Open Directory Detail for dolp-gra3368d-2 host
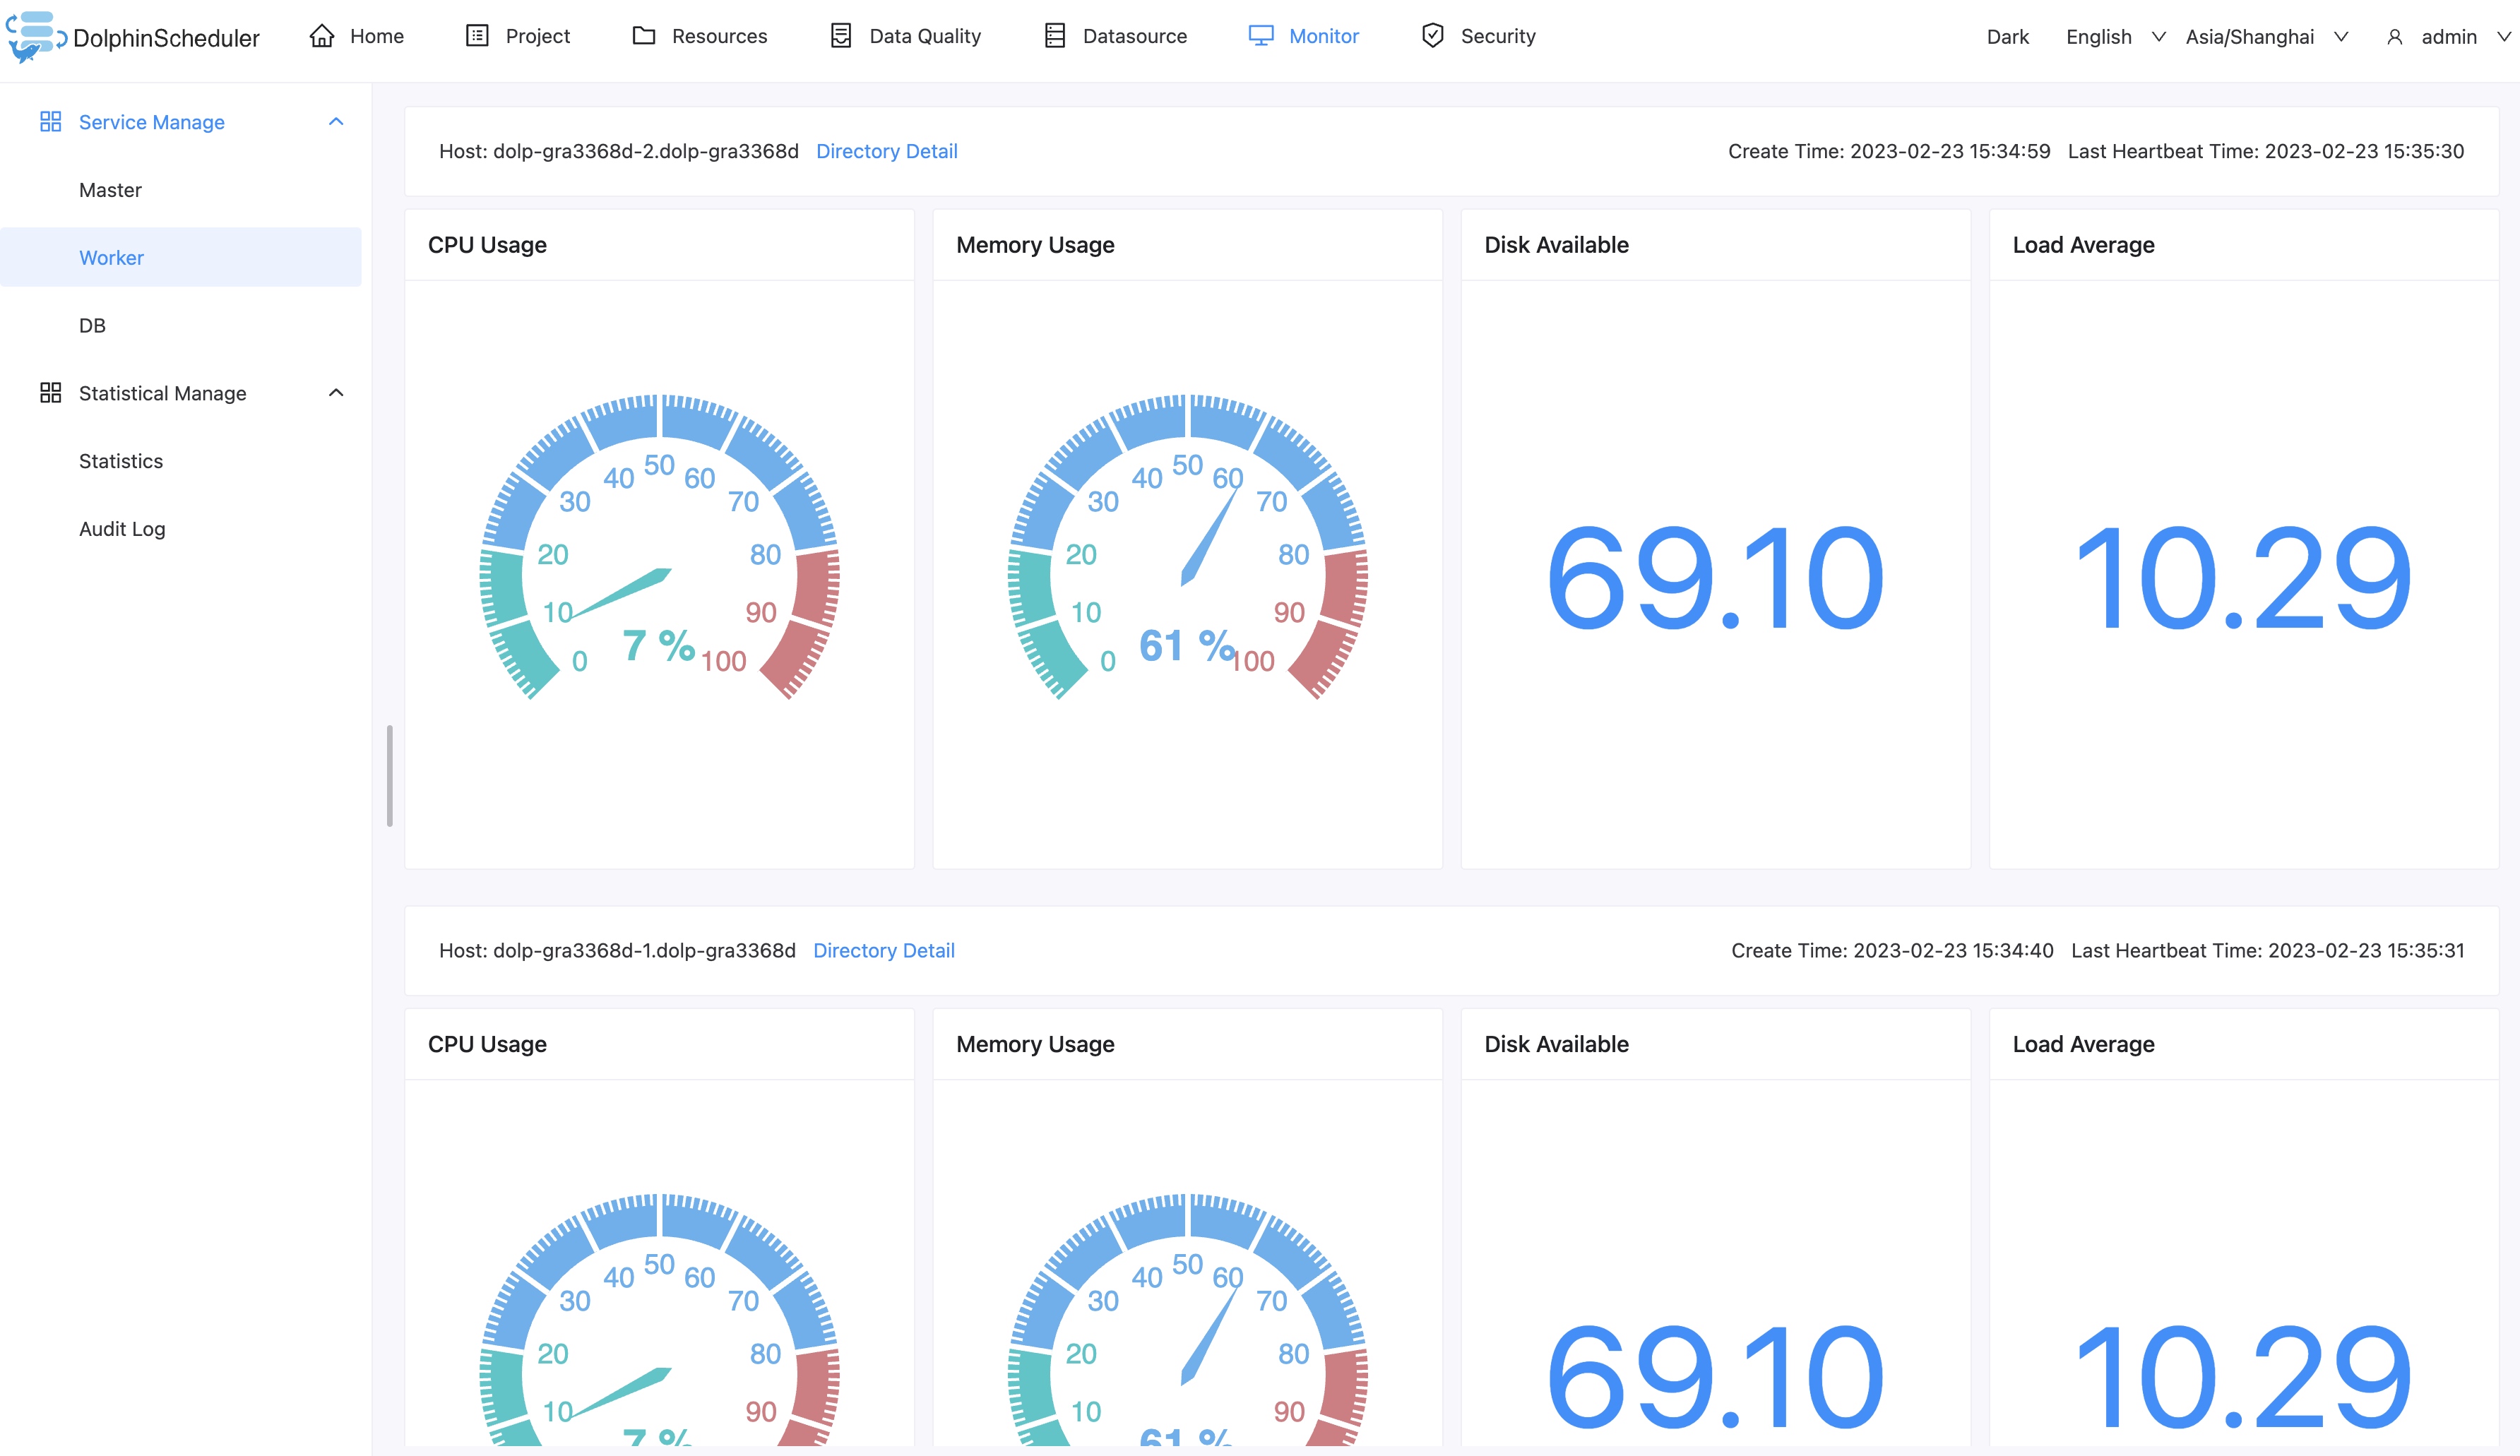This screenshot has height=1456, width=2520. point(886,151)
